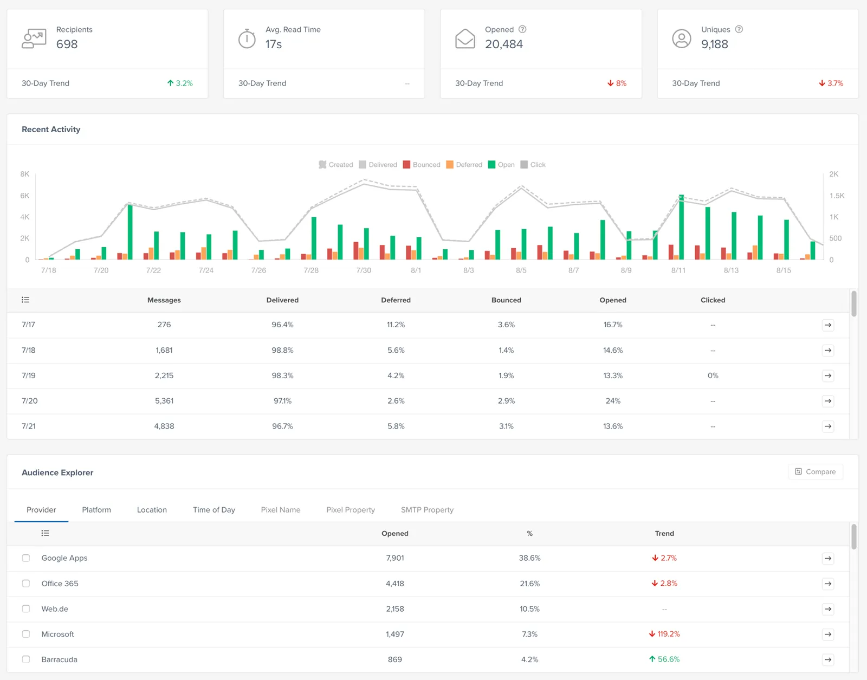
Task: Toggle the Created series in chart legend
Action: tap(336, 165)
